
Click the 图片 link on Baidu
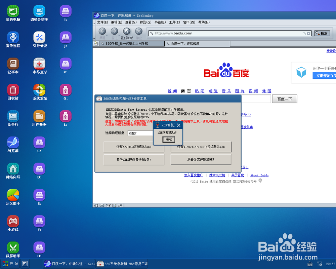pyautogui.click(x=240, y=91)
